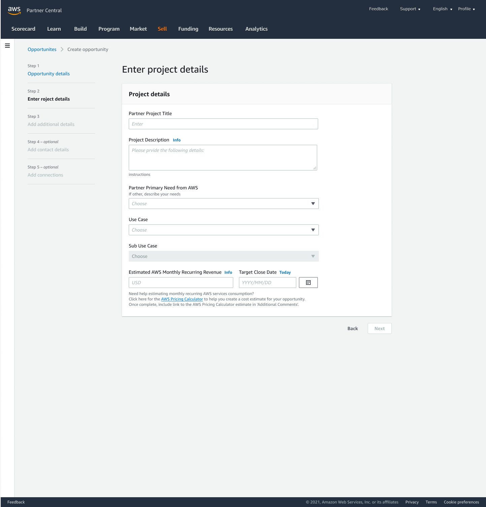Focus the Partner Project Title field

(223, 124)
